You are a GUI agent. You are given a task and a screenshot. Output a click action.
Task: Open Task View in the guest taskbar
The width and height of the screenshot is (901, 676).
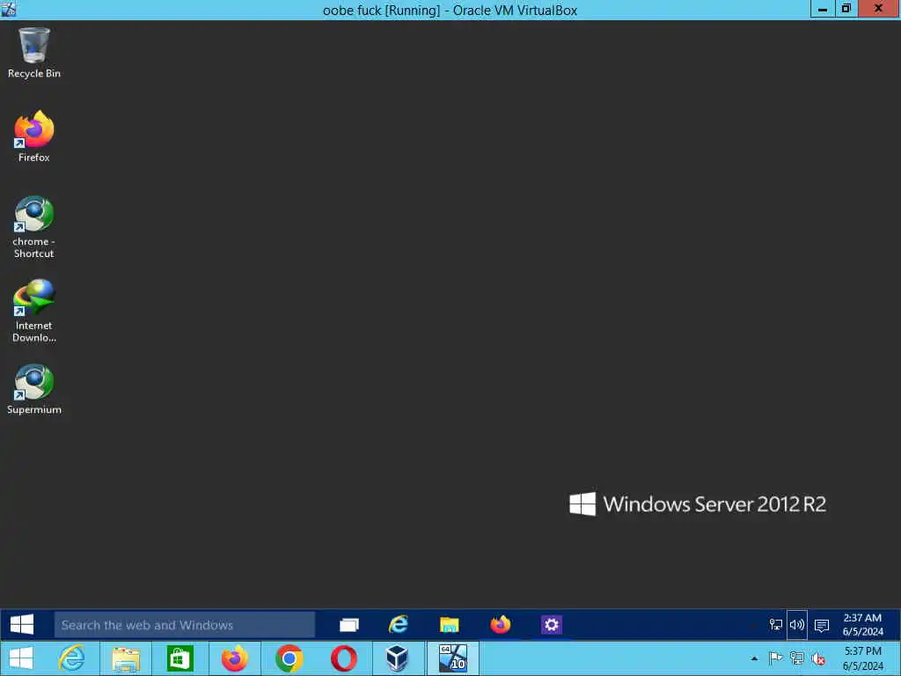(x=349, y=625)
